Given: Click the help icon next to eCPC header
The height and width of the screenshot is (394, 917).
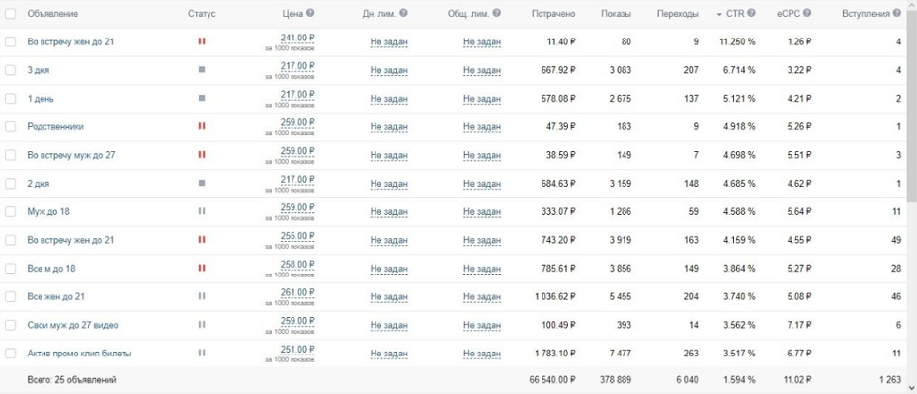Looking at the screenshot, I should tap(807, 13).
